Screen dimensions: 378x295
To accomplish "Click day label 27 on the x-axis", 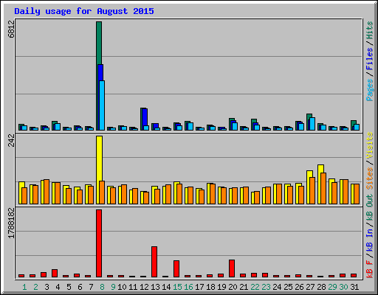I will (x=310, y=287).
